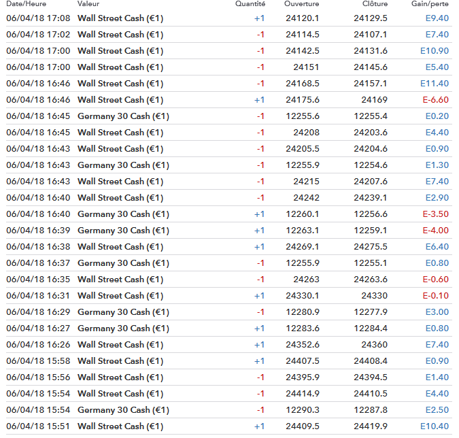Screen dimensions: 459x438
Task: Click the opening price 12260.1
Action: click(303, 214)
